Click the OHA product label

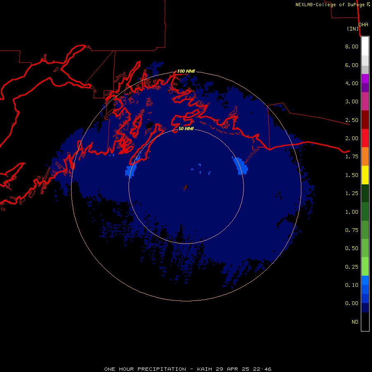(363, 25)
